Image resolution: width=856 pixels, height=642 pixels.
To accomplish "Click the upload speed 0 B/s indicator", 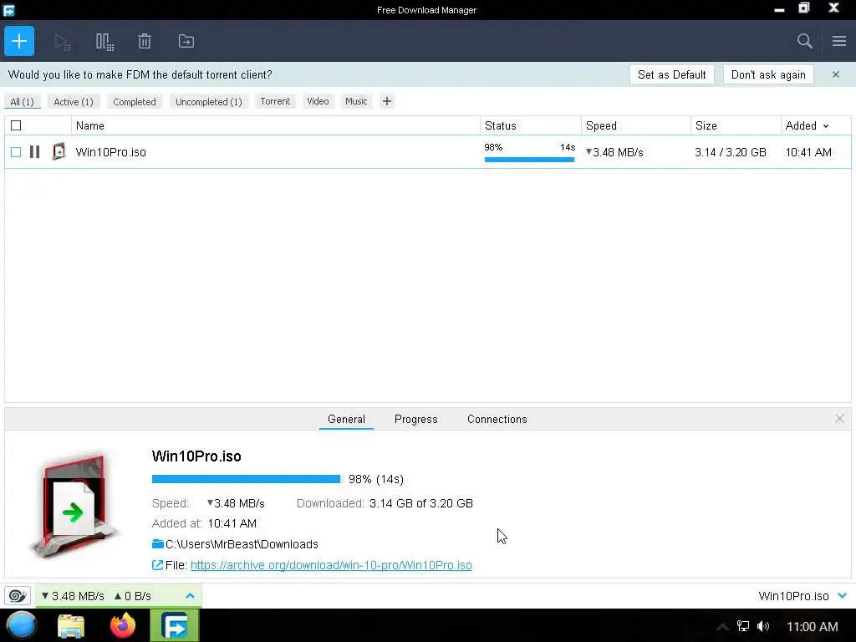I will pyautogui.click(x=133, y=595).
